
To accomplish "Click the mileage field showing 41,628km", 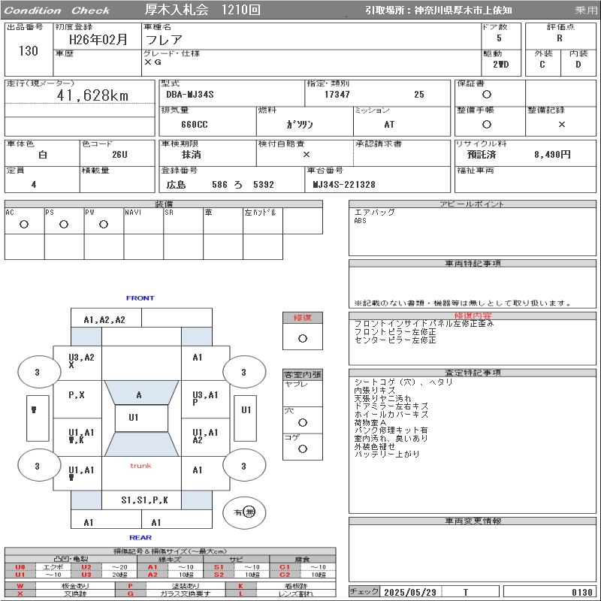I will coord(93,95).
